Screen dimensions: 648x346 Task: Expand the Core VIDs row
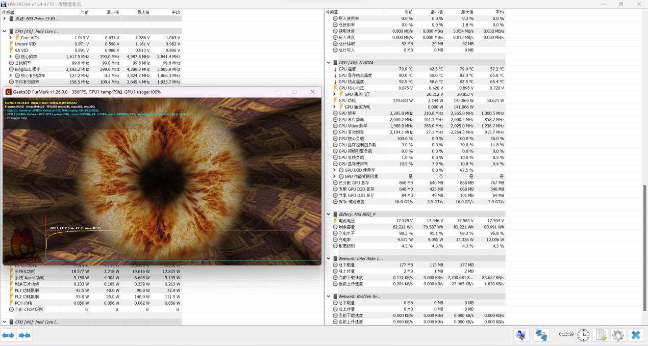pos(11,38)
